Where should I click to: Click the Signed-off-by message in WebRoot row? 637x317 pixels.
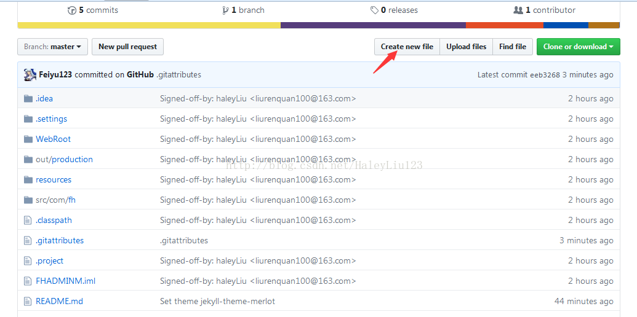(258, 139)
